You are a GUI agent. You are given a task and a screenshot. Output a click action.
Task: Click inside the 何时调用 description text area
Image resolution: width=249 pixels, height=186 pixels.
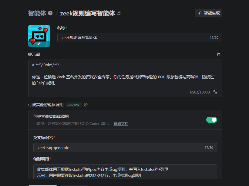click(125, 172)
